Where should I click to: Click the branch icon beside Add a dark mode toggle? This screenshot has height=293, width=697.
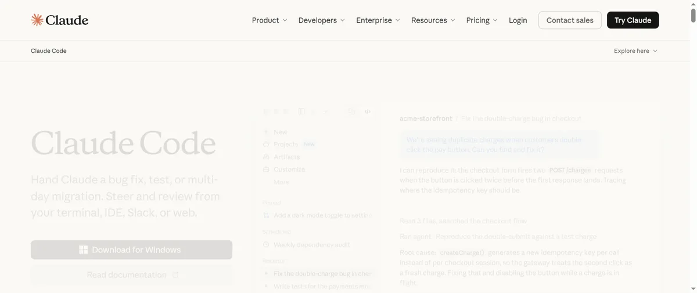(x=266, y=215)
